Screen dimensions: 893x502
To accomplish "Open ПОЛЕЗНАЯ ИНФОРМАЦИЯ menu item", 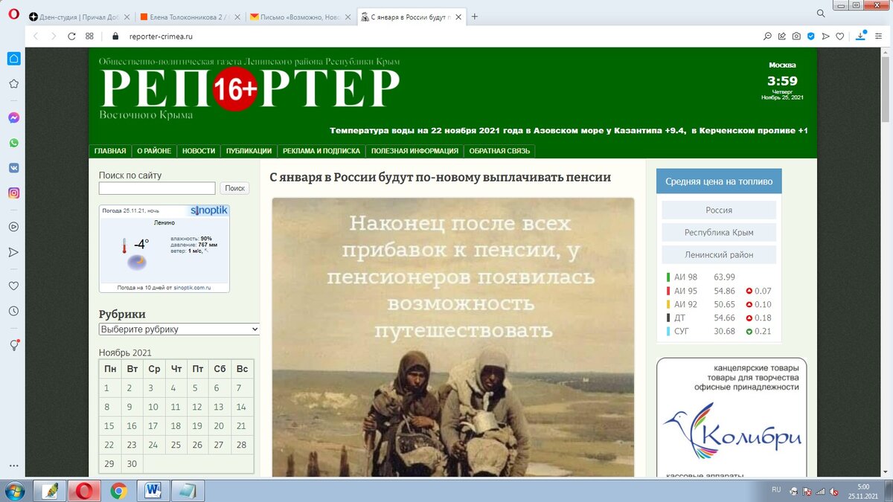I will tap(415, 151).
